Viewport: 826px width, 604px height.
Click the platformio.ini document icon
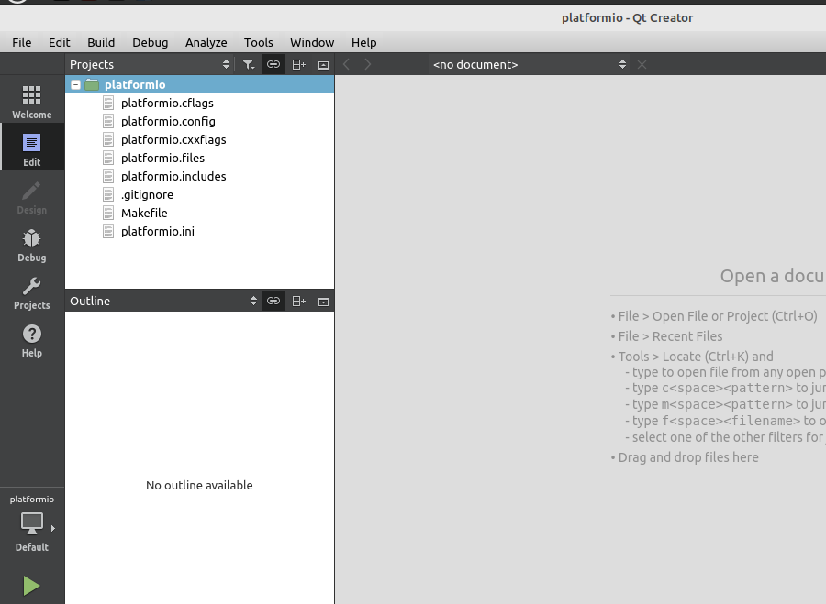(x=108, y=232)
